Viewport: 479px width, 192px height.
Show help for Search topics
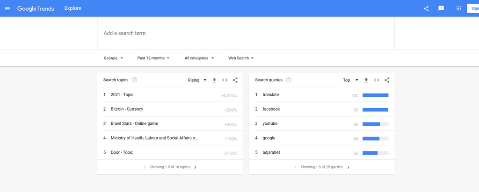pyautogui.click(x=135, y=80)
